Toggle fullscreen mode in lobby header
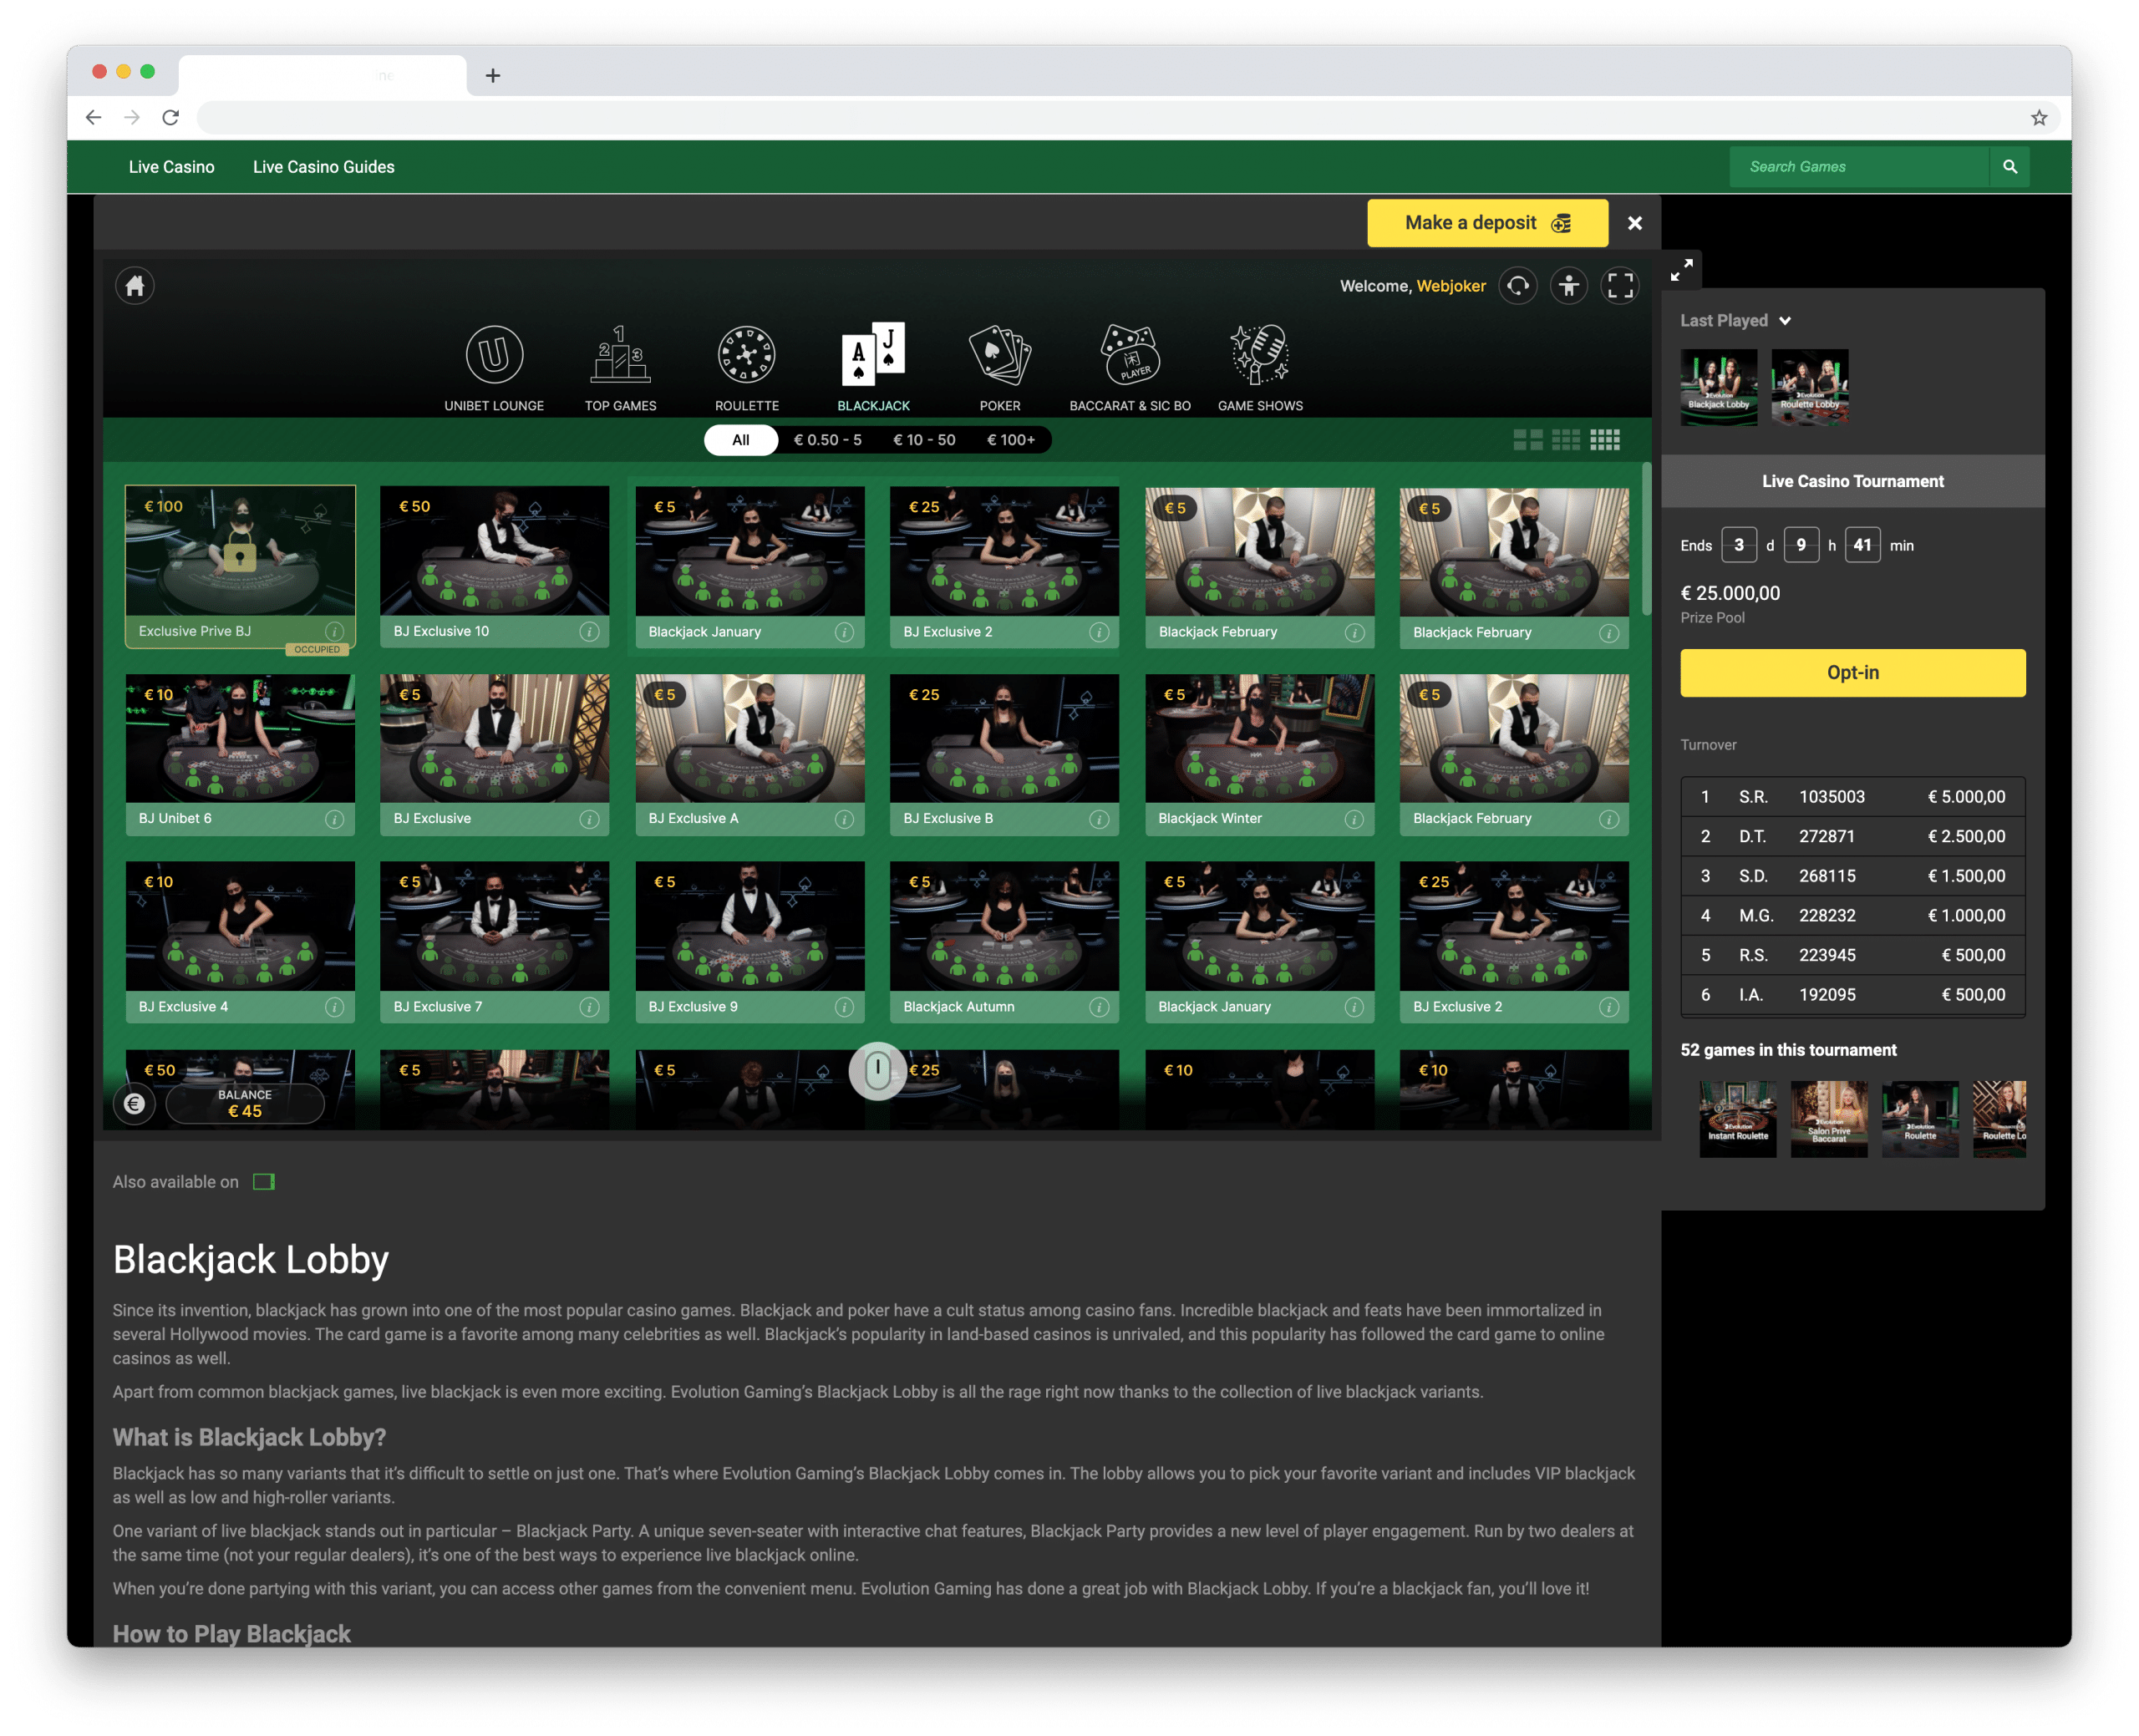 click(1620, 286)
